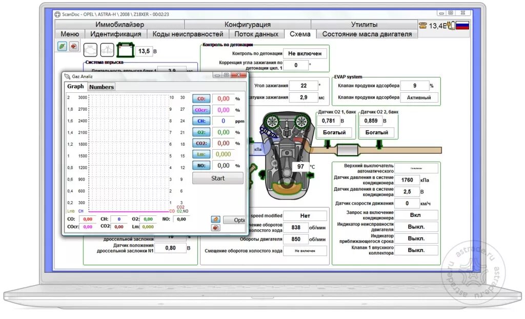Screen dimensions: 525x319
Task: Click the catalytic converter on exhaust pipe
Action: tap(347, 150)
